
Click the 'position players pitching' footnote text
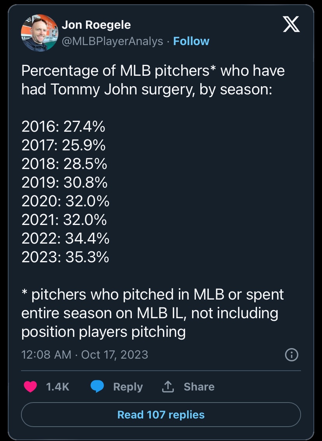(x=103, y=331)
